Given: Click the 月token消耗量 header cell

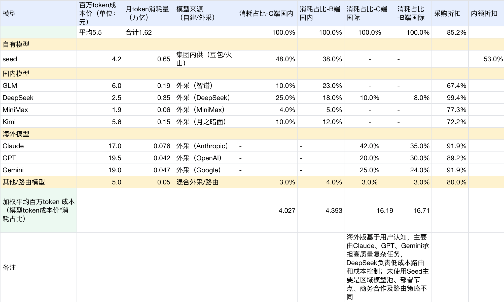Looking at the screenshot, I should 149,13.
